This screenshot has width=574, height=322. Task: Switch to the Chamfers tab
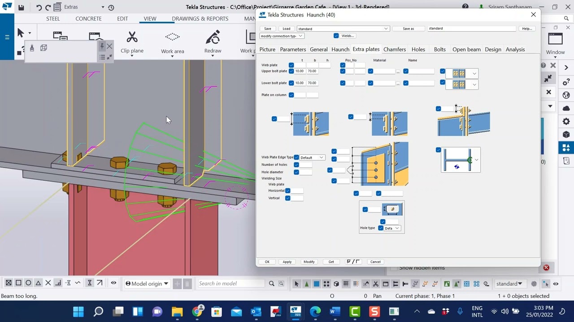(395, 49)
